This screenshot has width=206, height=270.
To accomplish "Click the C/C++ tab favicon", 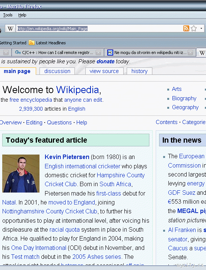I will 18,53.
